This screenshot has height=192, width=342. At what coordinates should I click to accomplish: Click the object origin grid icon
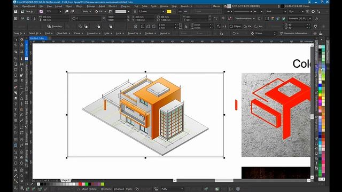15,19
